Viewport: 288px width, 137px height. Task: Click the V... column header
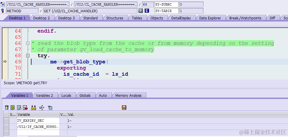[63, 114]
